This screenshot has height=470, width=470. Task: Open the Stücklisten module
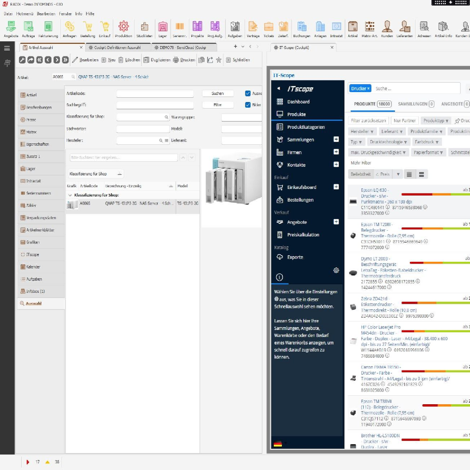tap(144, 29)
